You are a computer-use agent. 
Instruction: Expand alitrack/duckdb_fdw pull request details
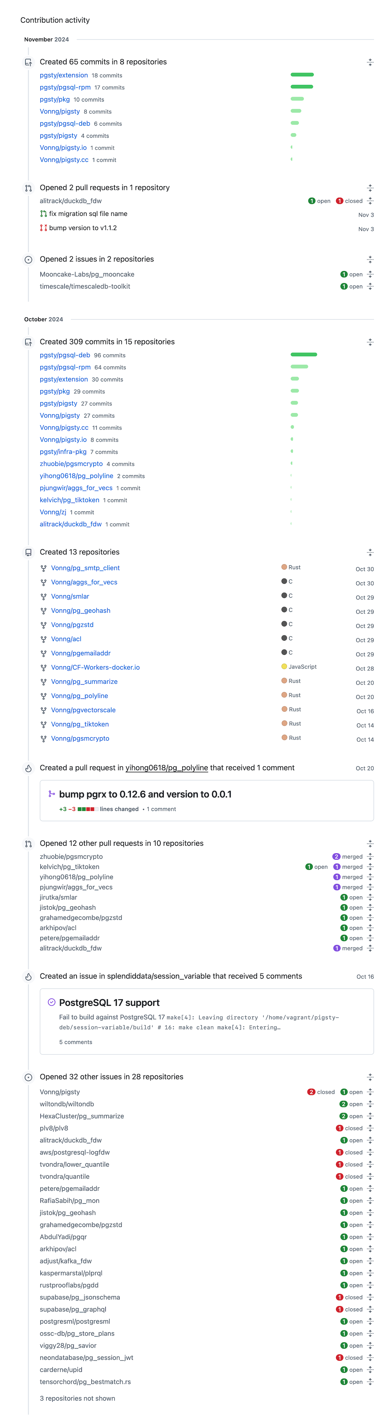pos(370,201)
